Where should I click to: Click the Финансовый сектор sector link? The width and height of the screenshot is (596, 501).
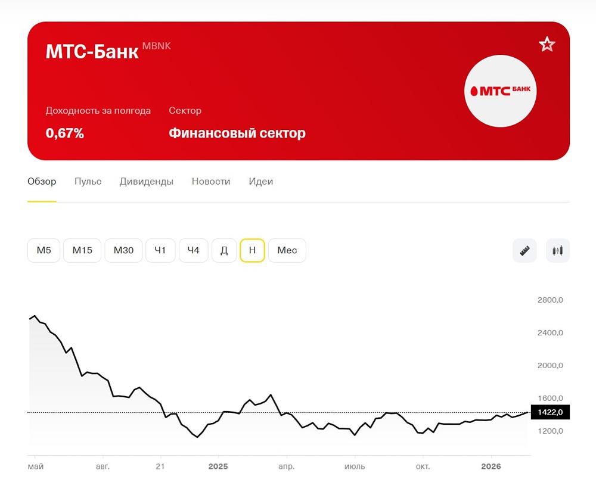coord(237,133)
